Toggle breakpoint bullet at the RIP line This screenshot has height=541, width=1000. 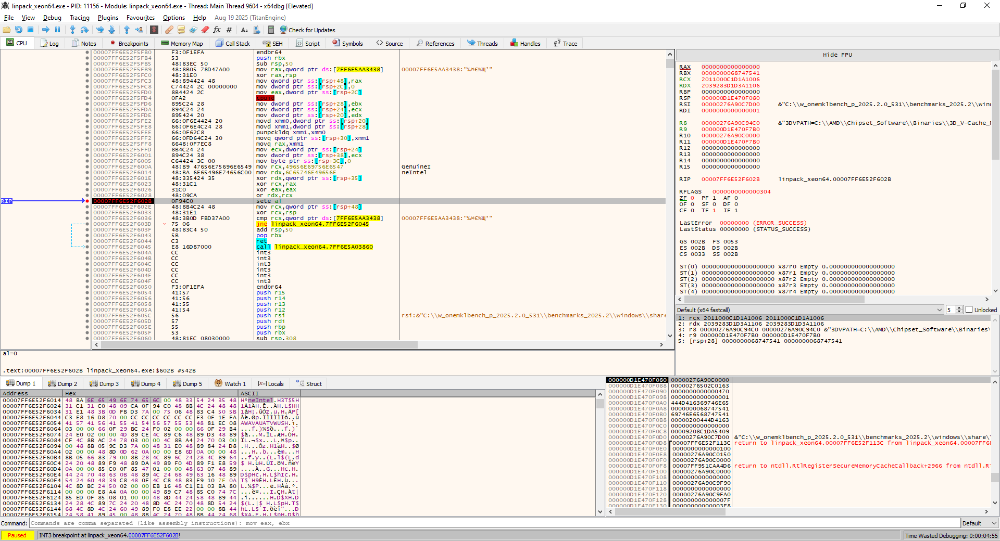pos(87,201)
